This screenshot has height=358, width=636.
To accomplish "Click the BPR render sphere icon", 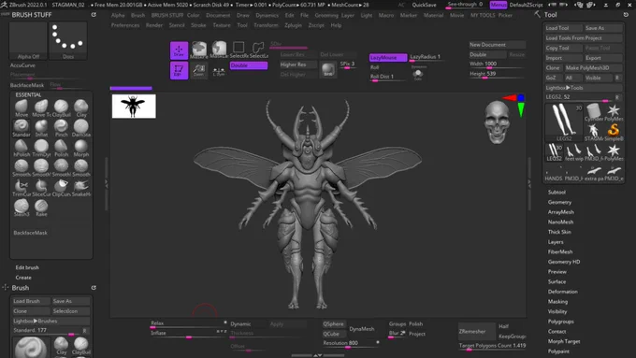I will pyautogui.click(x=328, y=70).
